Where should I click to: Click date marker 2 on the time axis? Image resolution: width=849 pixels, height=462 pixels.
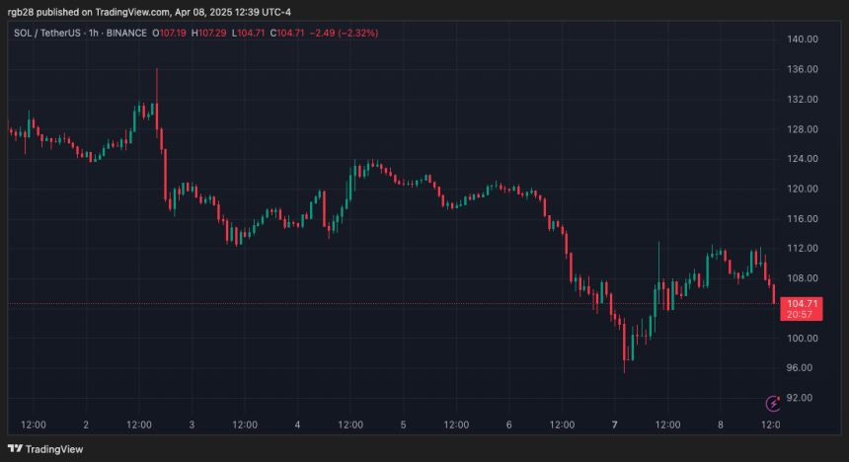[87, 424]
